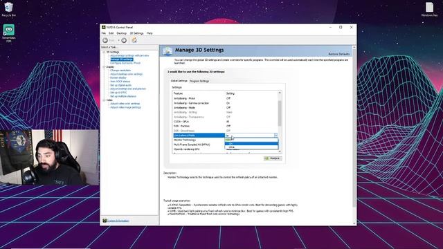Select the DSR - Factors row

pyautogui.click(x=225, y=126)
